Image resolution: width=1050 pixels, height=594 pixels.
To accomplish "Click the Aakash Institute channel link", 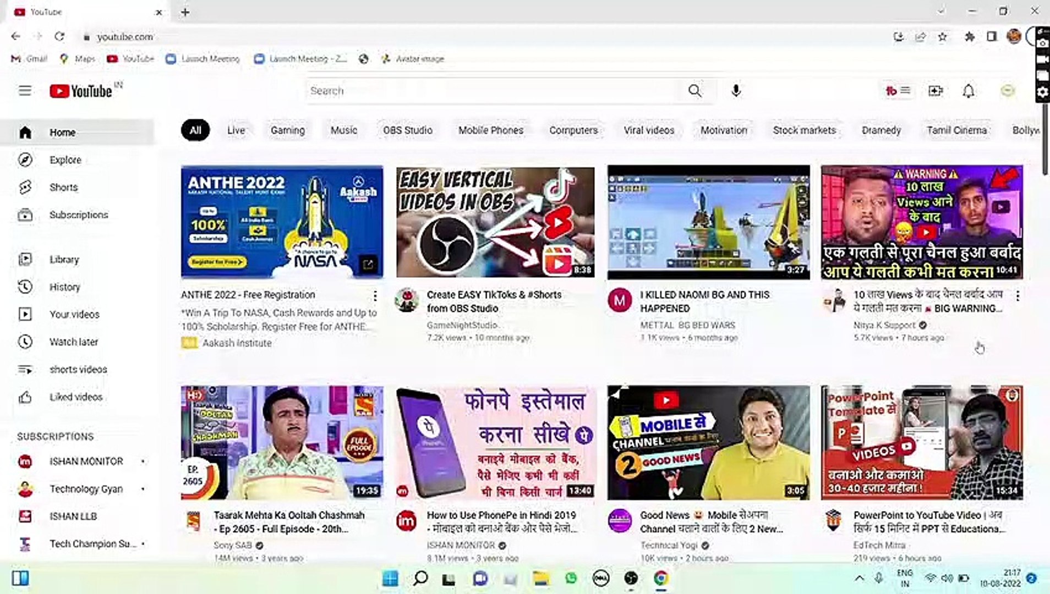I will [237, 343].
